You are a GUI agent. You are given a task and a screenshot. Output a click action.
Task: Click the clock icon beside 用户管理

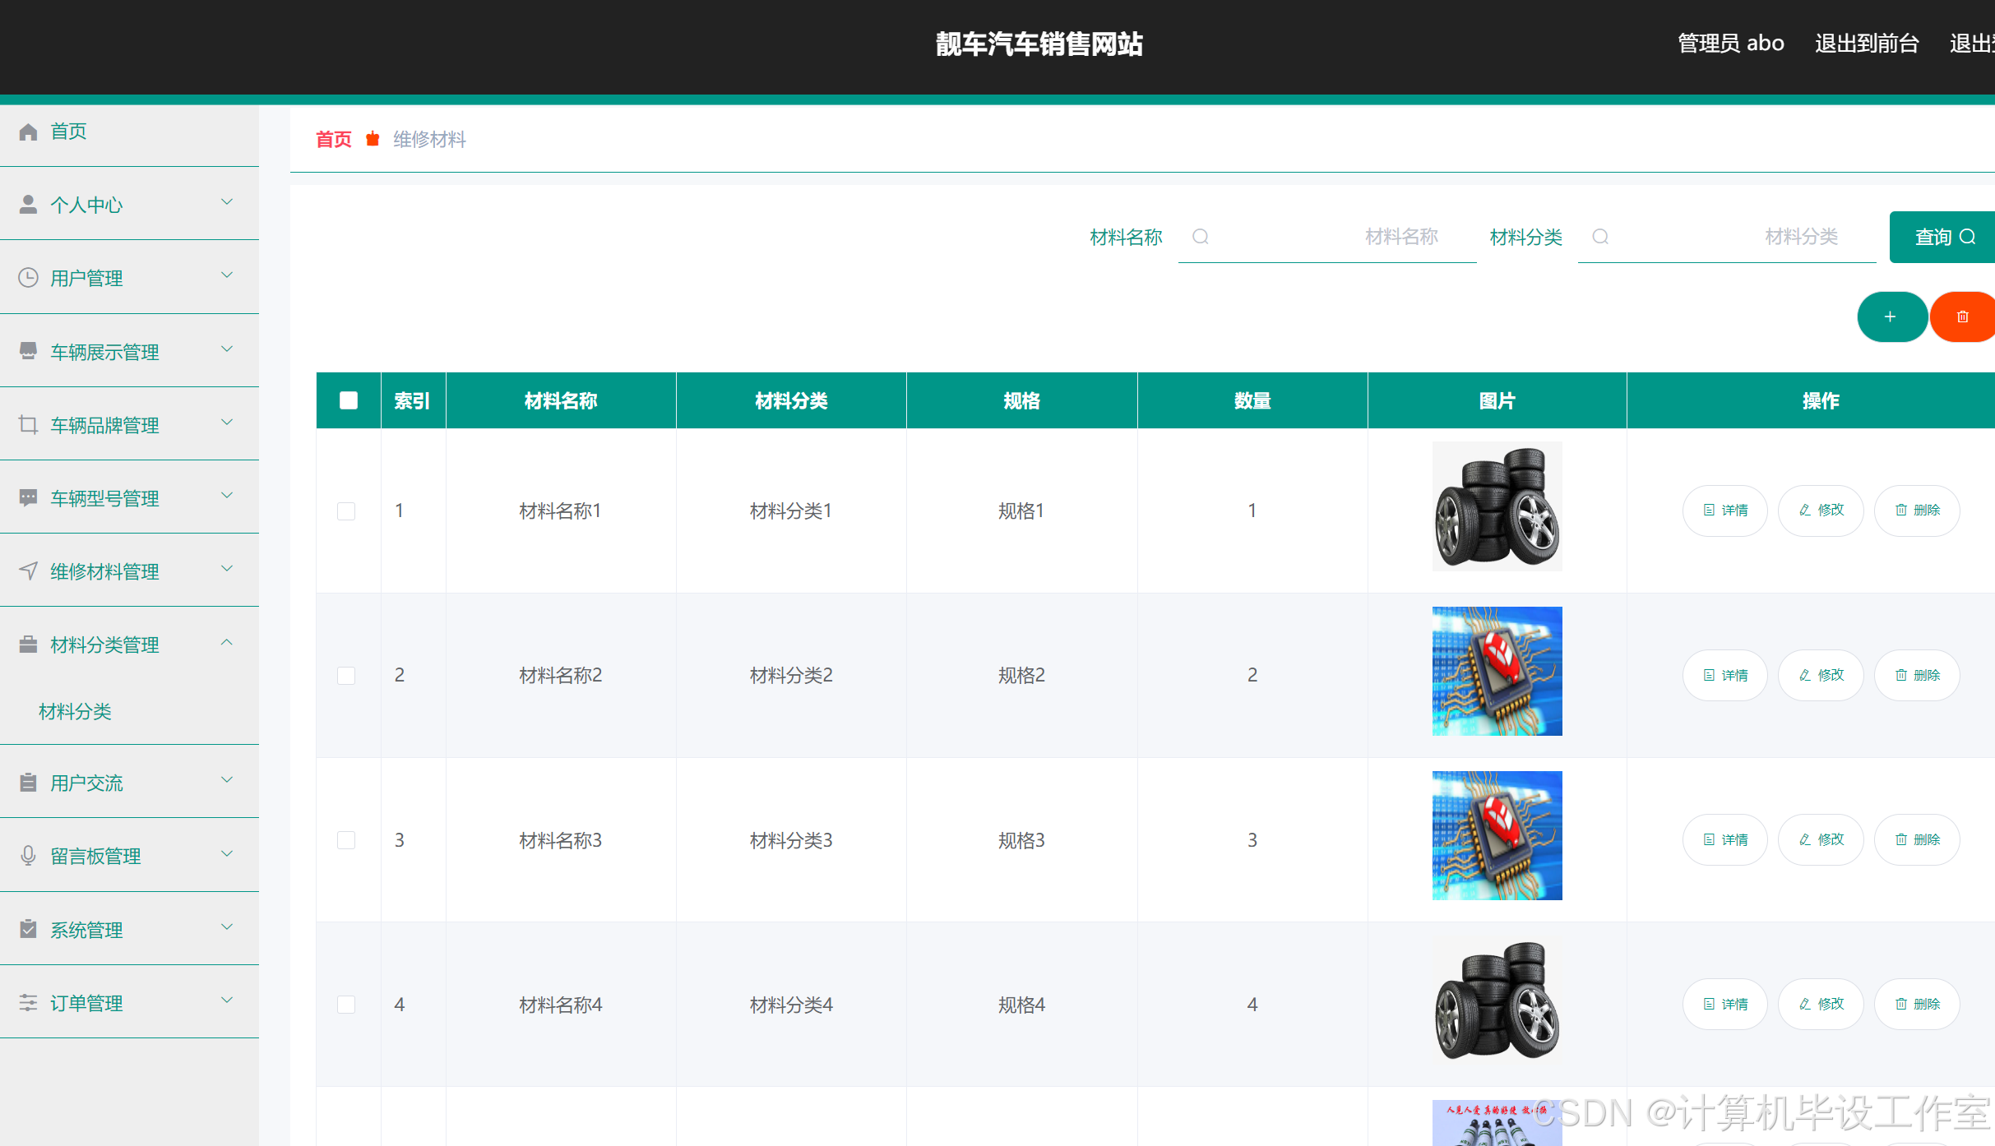[28, 278]
